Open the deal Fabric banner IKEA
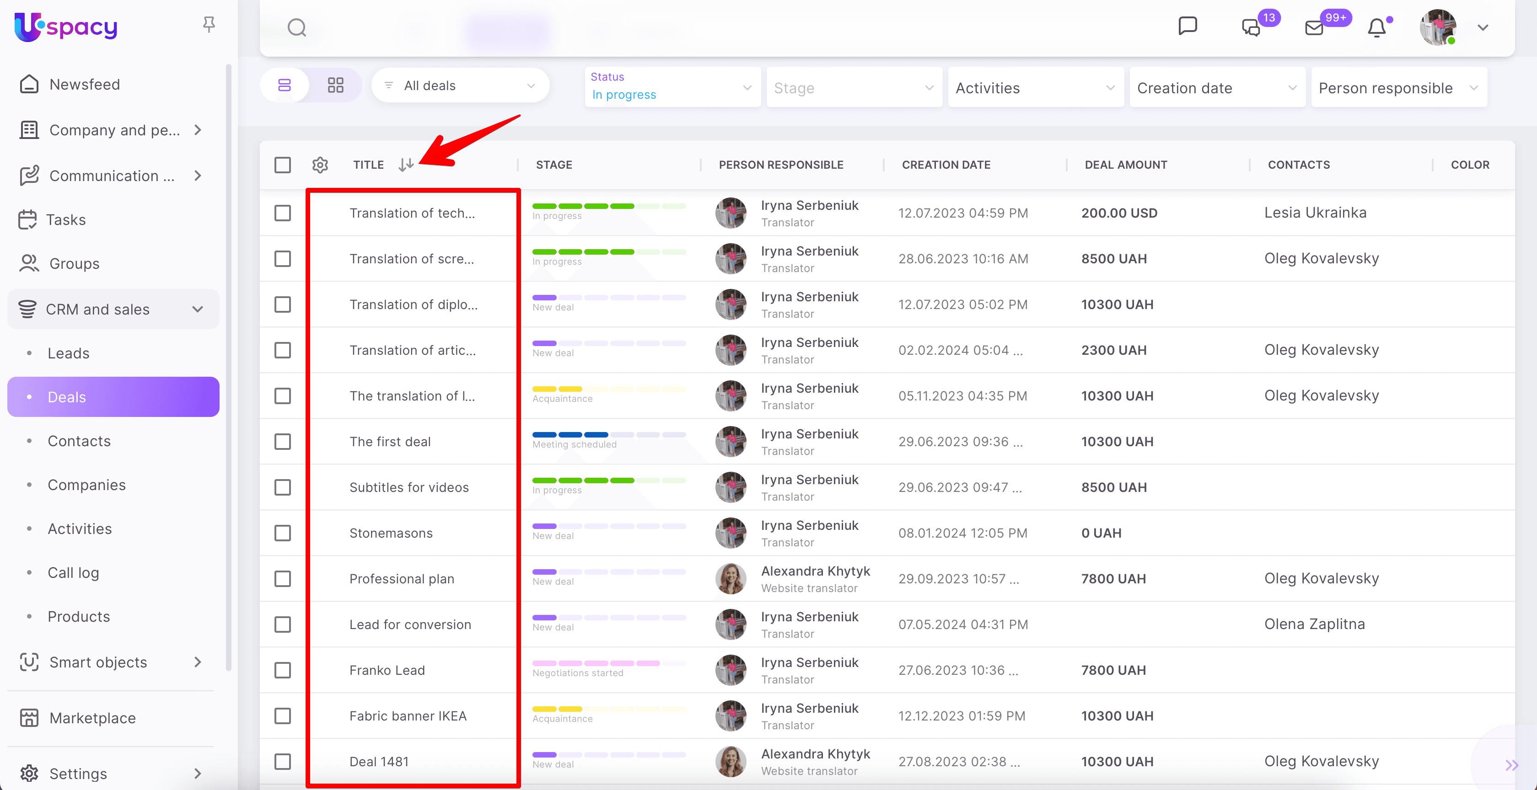This screenshot has width=1537, height=790. coord(408,715)
